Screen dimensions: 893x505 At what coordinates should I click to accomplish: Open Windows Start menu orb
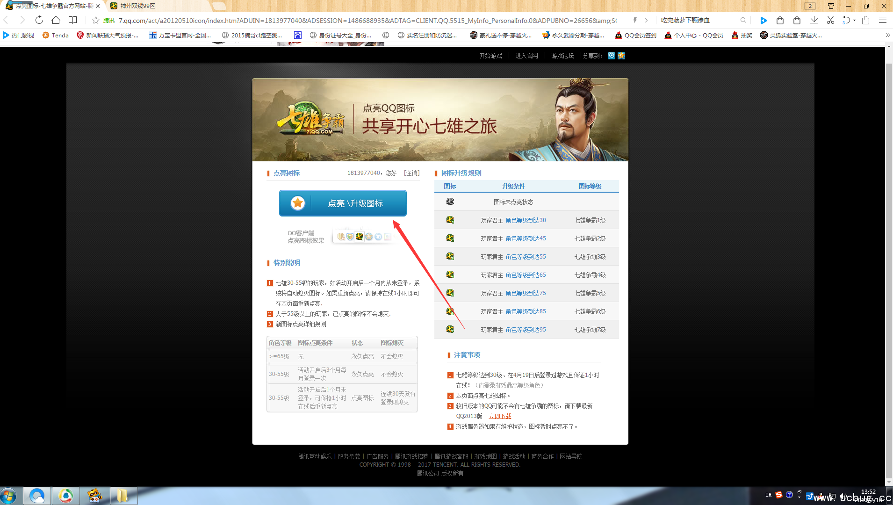point(9,496)
